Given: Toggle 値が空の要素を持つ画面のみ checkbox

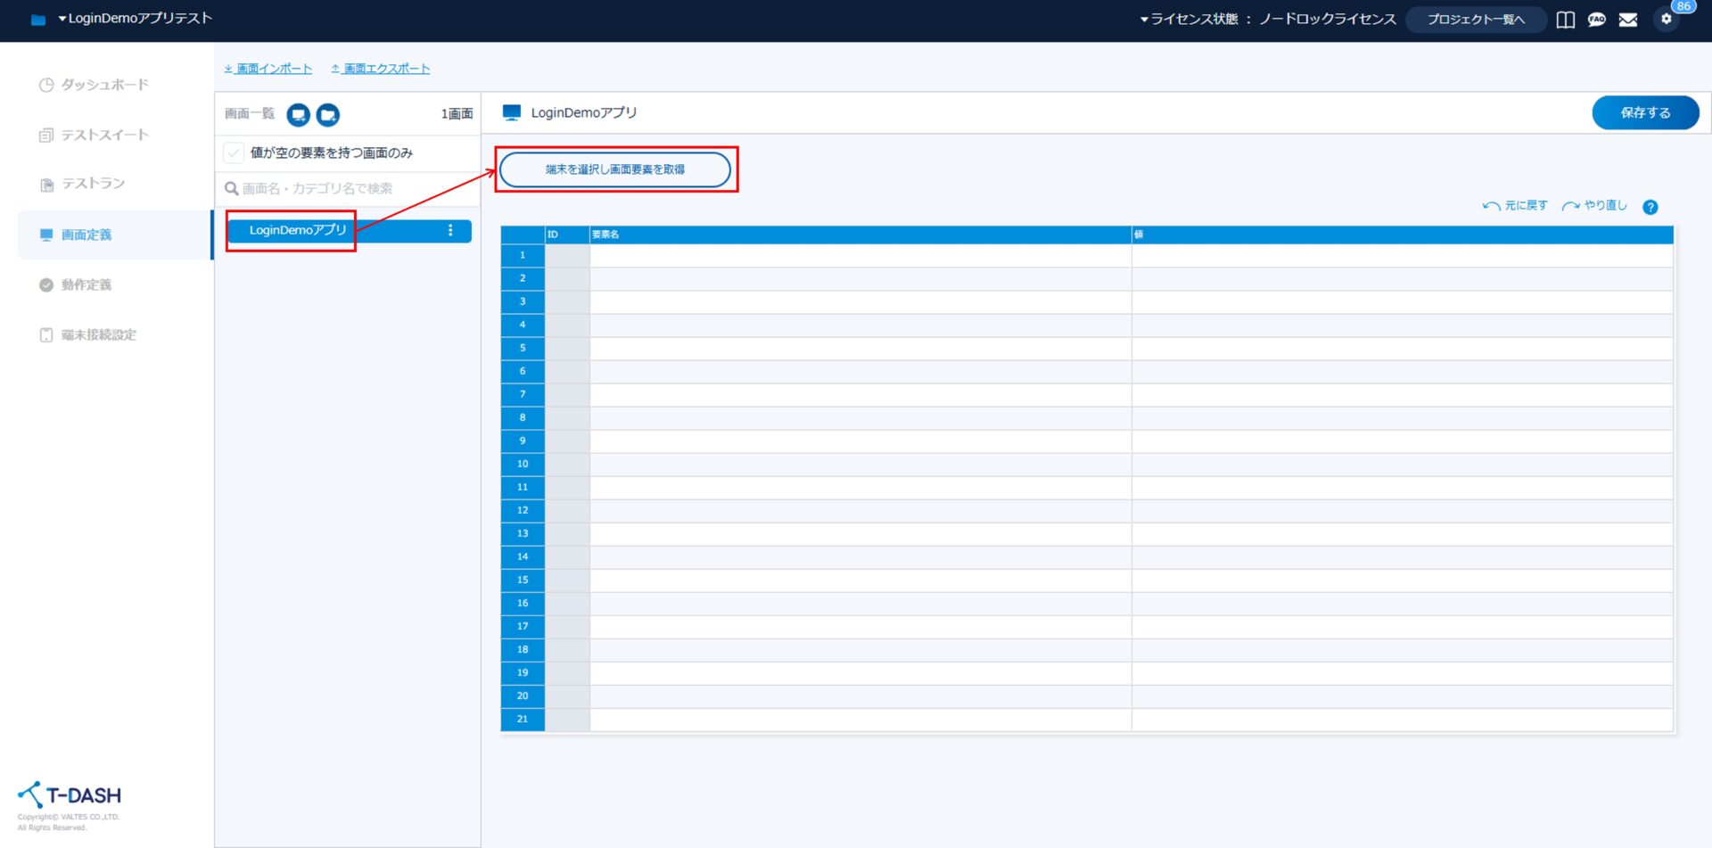Looking at the screenshot, I should pyautogui.click(x=234, y=152).
